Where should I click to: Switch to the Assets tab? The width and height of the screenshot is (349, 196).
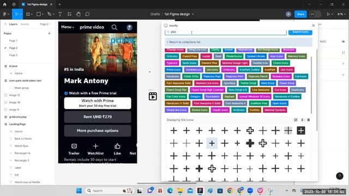25,24
